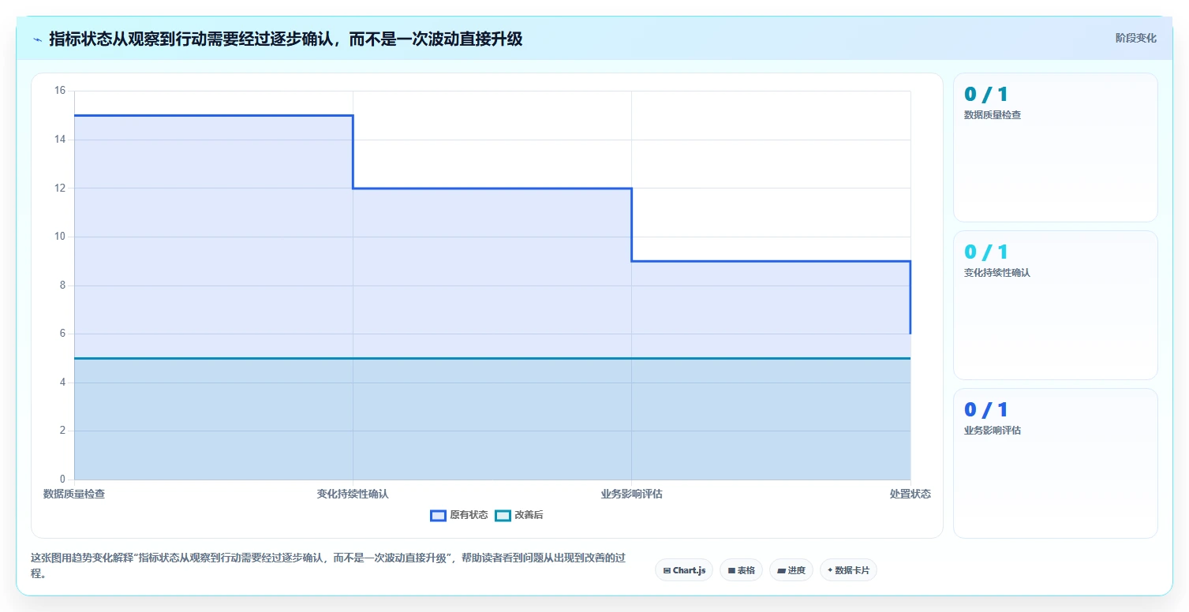Select the 数据卡片 tag pill
This screenshot has width=1189, height=612.
click(x=848, y=570)
